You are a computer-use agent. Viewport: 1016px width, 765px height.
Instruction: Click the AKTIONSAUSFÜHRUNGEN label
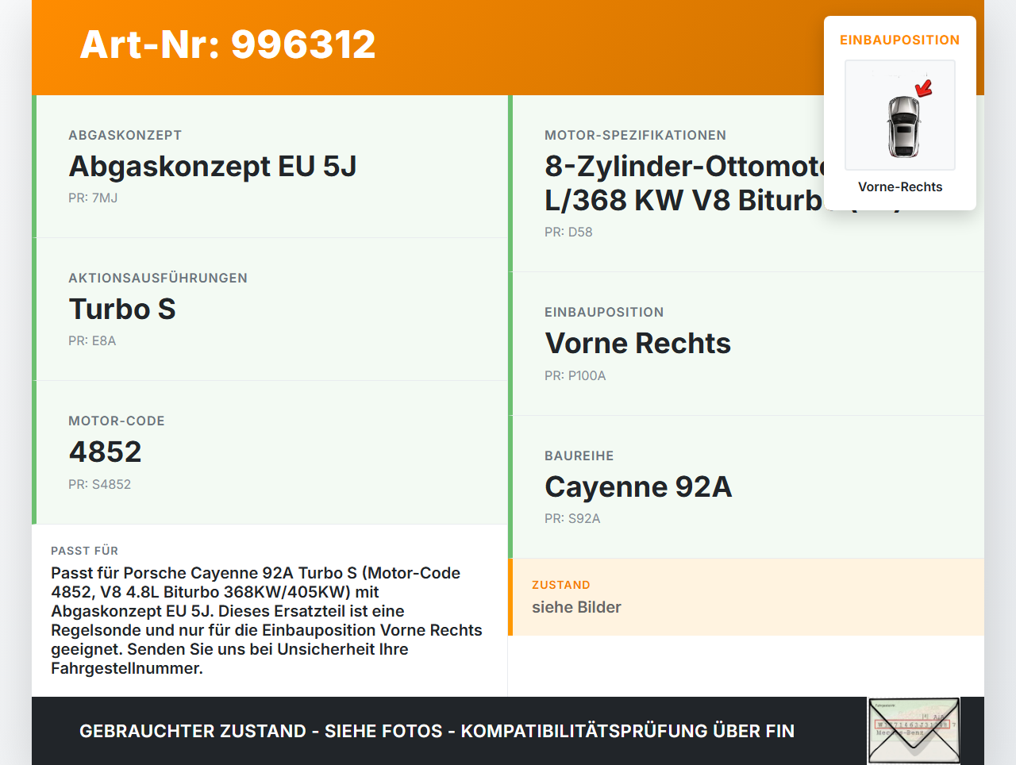tap(158, 278)
